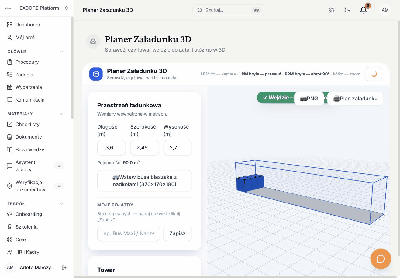This screenshot has height=278, width=400.
Task: Click the page header cubes icon
Action: 93,41
